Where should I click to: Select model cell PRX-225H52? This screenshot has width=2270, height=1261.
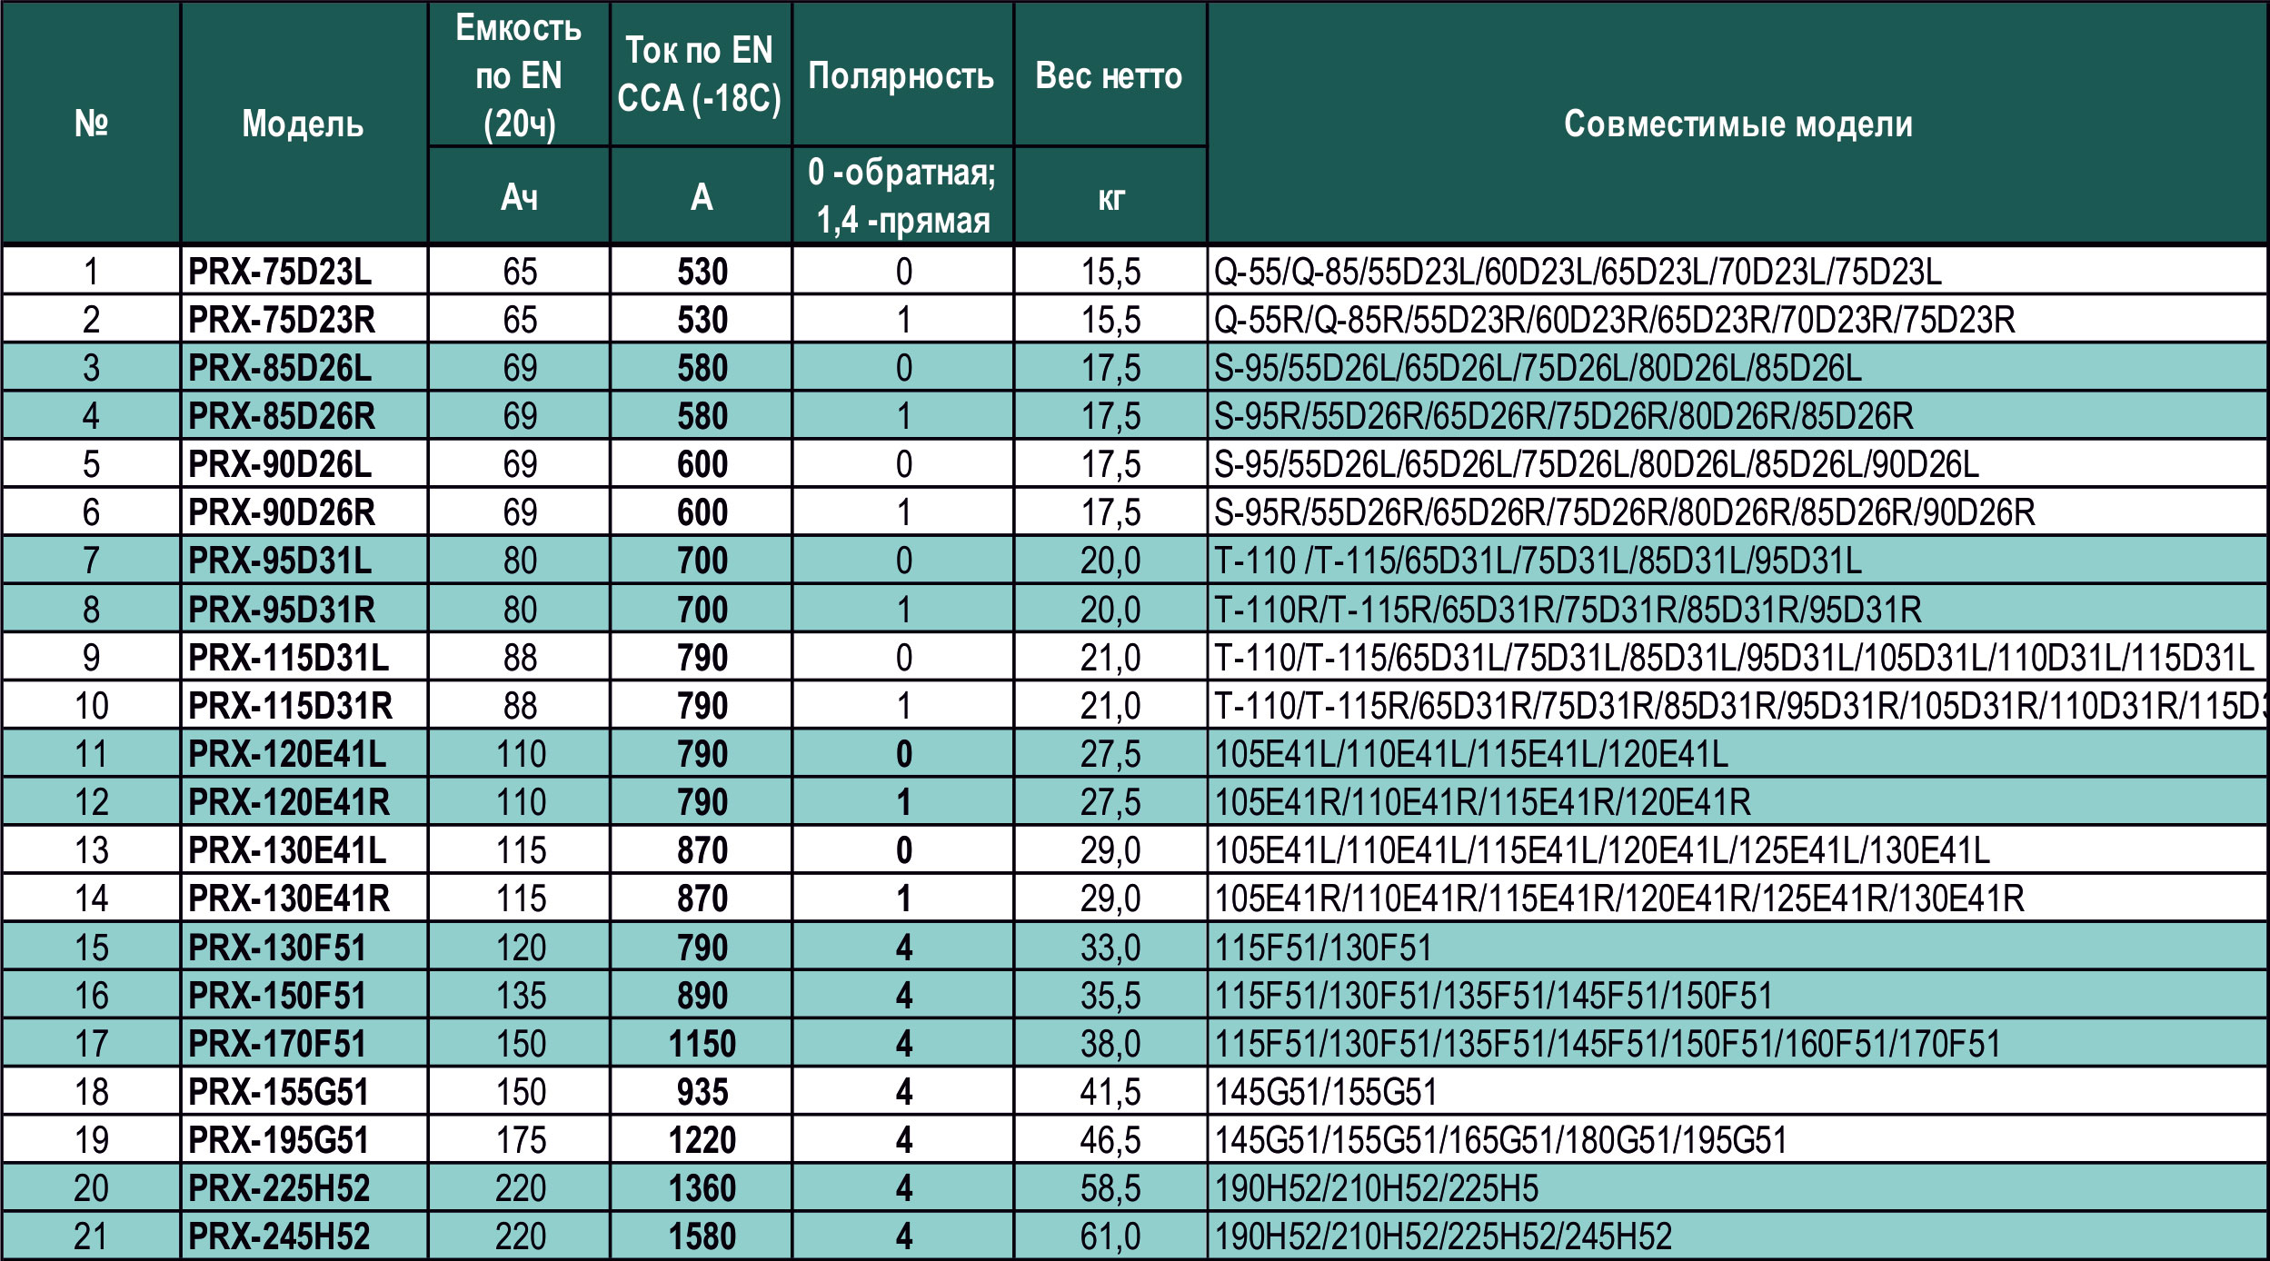point(304,1187)
